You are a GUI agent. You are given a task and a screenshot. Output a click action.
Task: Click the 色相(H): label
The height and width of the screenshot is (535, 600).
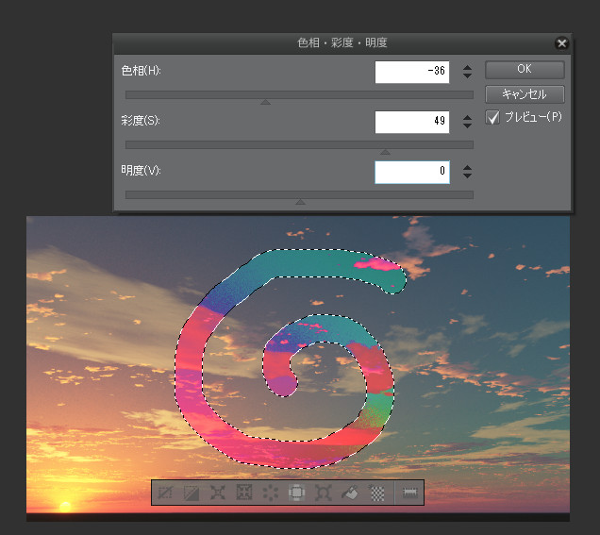click(141, 71)
